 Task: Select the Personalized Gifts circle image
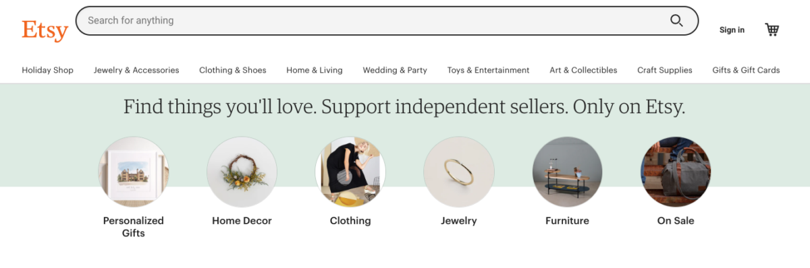134,172
